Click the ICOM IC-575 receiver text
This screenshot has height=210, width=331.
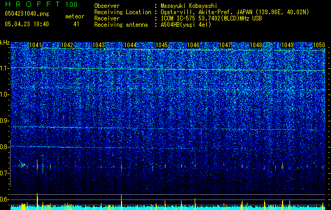tap(211, 18)
